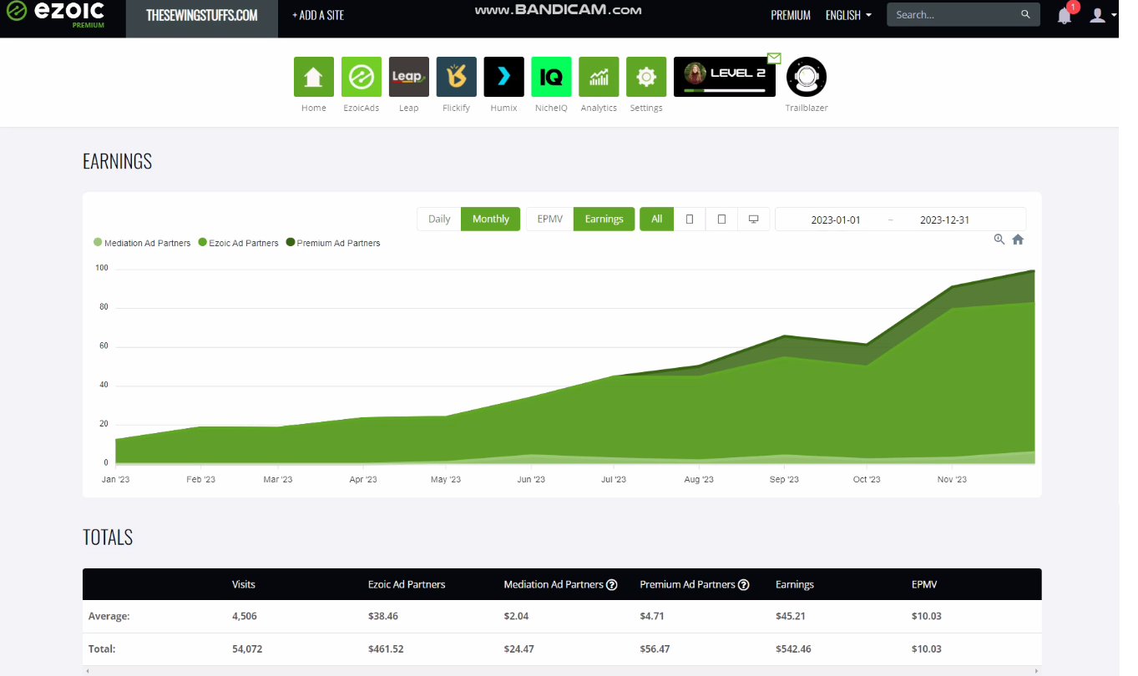Click the Earnings column header

tap(795, 584)
